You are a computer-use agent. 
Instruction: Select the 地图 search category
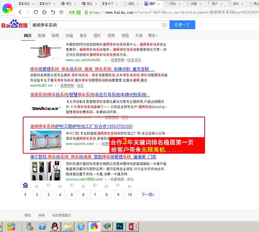coord(125,36)
